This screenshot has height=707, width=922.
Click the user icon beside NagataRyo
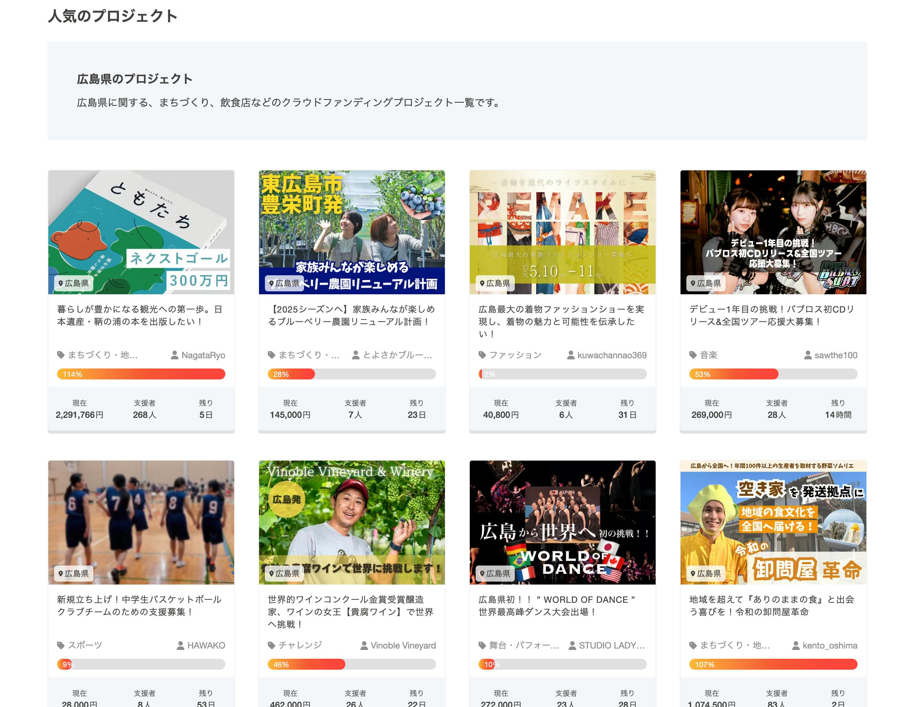[175, 355]
